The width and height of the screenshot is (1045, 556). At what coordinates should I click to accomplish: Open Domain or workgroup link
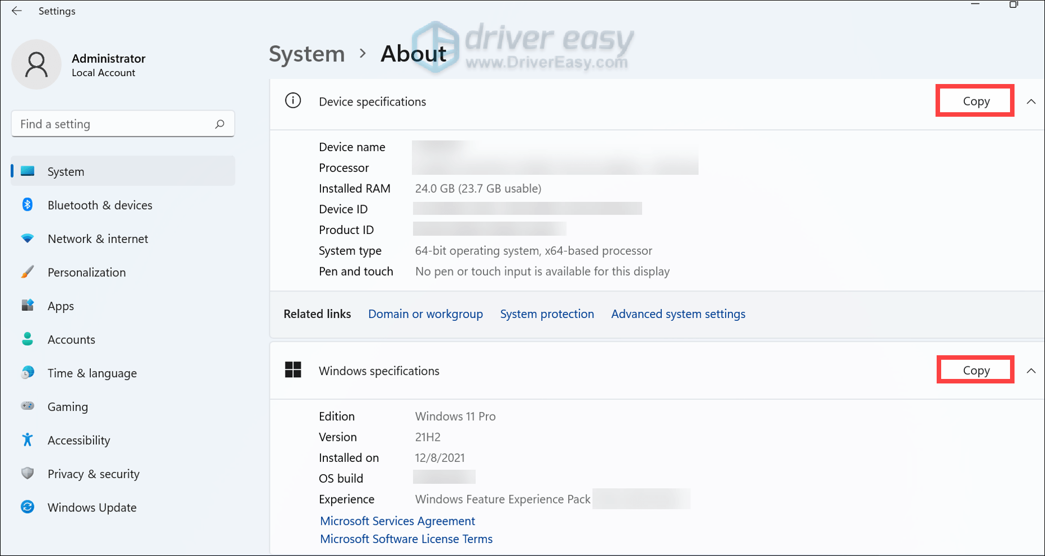click(425, 314)
